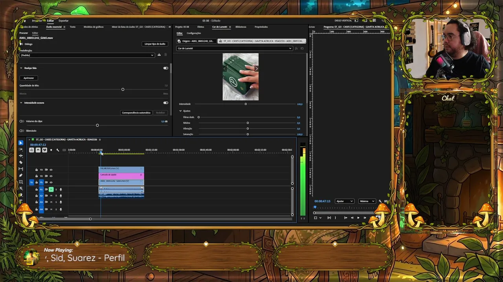The width and height of the screenshot is (503, 282).
Task: Enable the Volume do clipe switch
Action: coord(22,121)
